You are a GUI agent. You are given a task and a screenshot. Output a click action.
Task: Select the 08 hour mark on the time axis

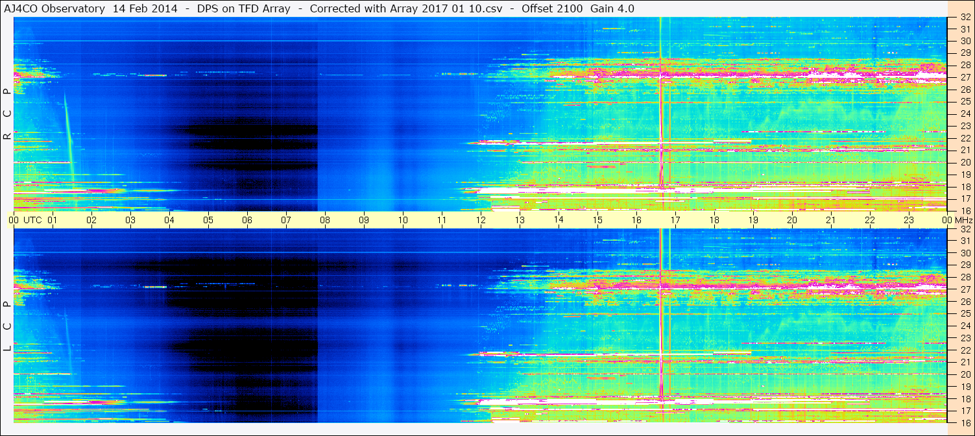point(325,220)
